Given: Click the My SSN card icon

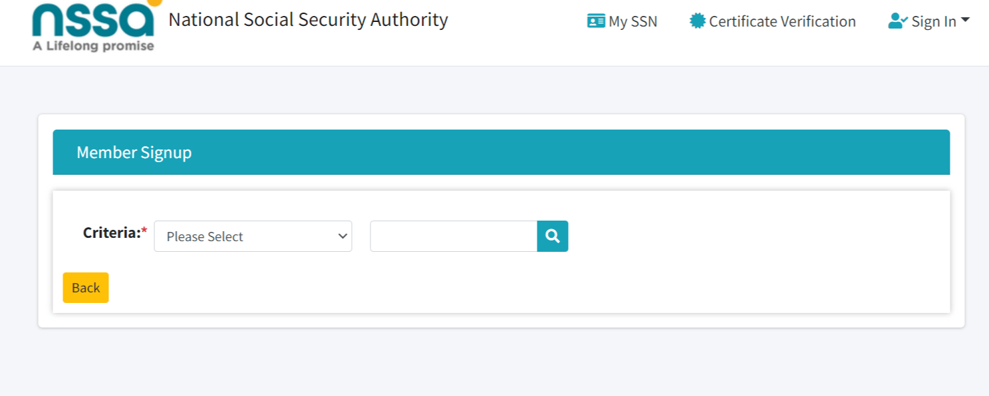Looking at the screenshot, I should tap(597, 20).
